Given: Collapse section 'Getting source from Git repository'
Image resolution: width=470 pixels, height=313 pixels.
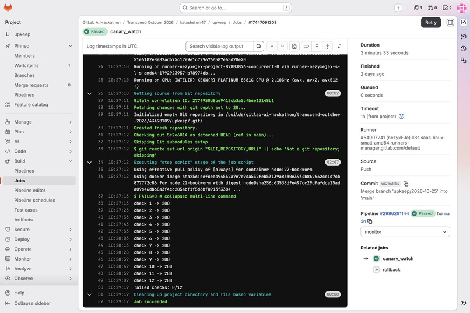Looking at the screenshot, I should click(89, 93).
